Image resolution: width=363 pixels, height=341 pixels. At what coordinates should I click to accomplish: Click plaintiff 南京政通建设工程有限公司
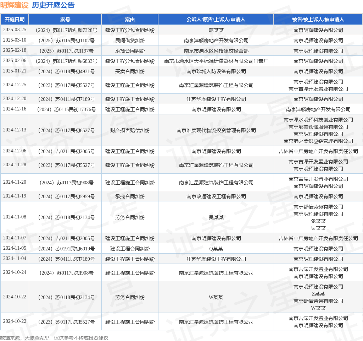tap(216, 196)
